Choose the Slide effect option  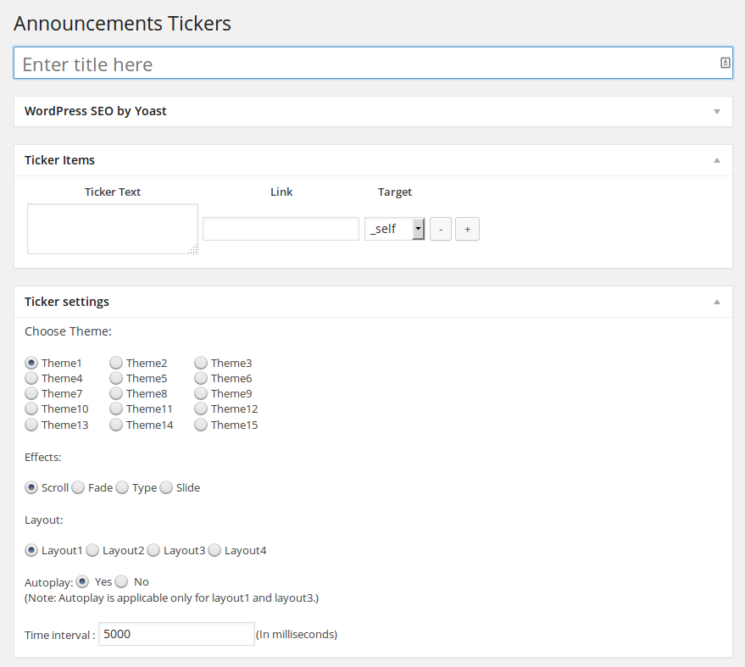(x=166, y=487)
